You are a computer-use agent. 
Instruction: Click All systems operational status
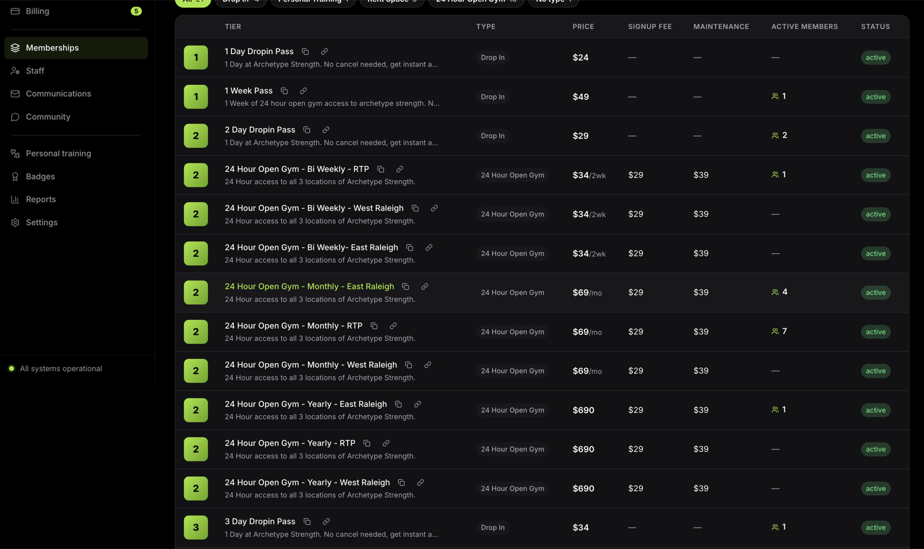pyautogui.click(x=55, y=368)
